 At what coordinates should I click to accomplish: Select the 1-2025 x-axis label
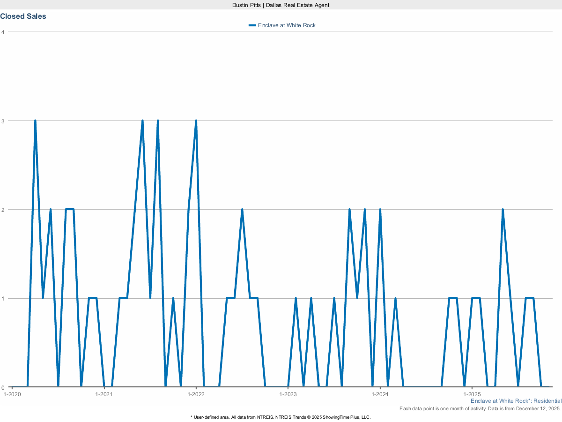(x=472, y=394)
